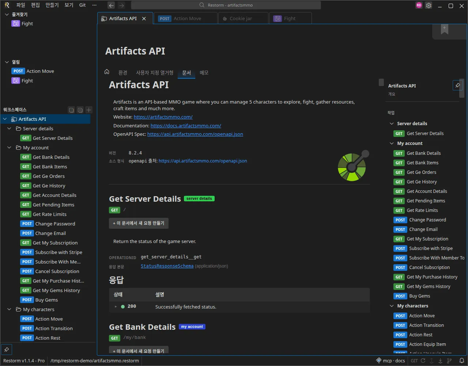468x366 pixels.
Task: Click the home icon in the API view tabs
Action: pos(107,72)
